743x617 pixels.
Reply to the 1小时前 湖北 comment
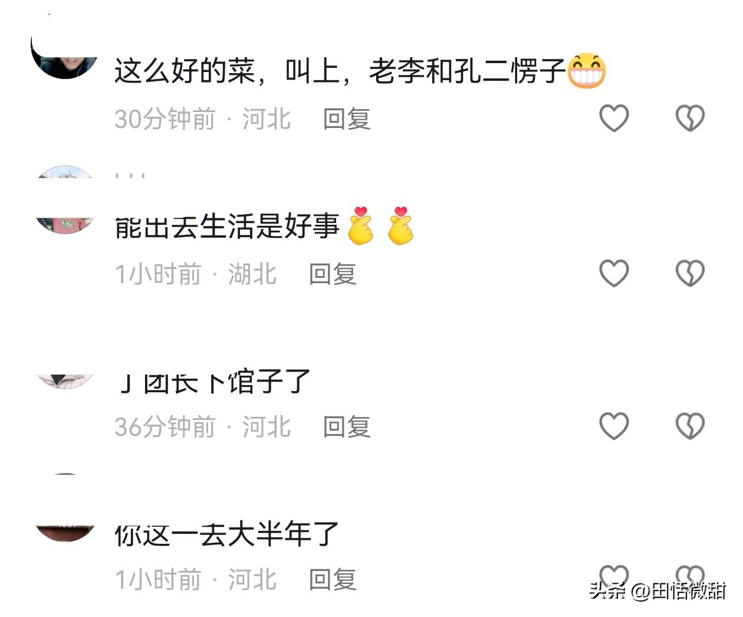click(x=333, y=274)
